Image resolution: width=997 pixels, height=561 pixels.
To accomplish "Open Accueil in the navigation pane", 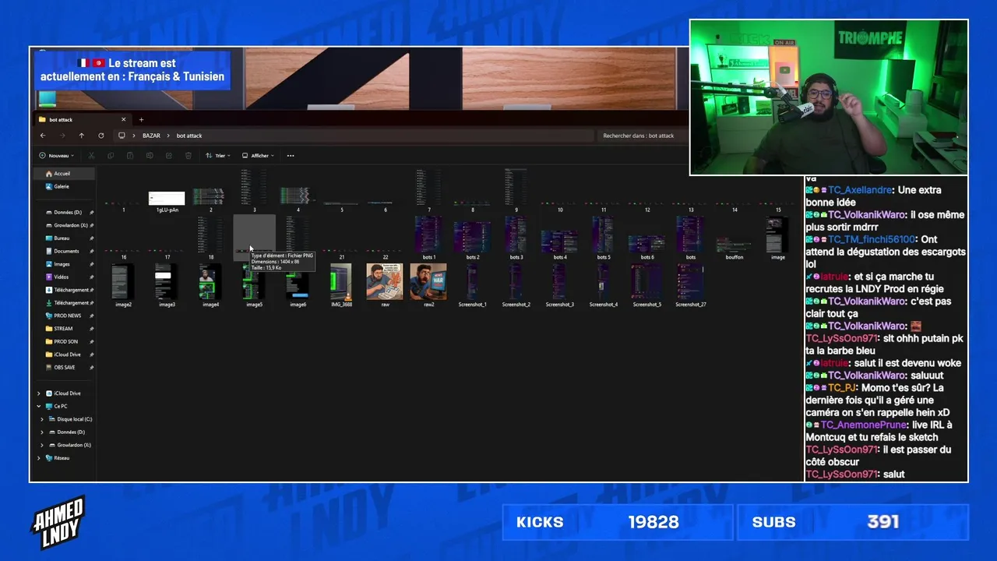I will (x=64, y=174).
